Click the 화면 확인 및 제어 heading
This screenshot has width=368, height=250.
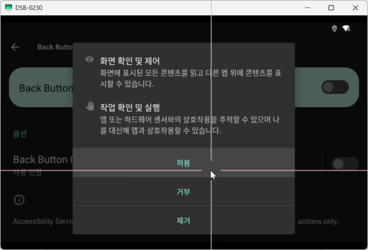(130, 61)
